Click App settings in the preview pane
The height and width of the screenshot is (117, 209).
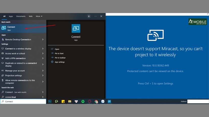[x=60, y=62]
